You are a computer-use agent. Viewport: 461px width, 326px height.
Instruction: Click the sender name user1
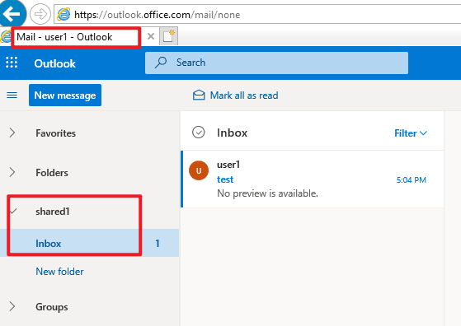pos(228,165)
